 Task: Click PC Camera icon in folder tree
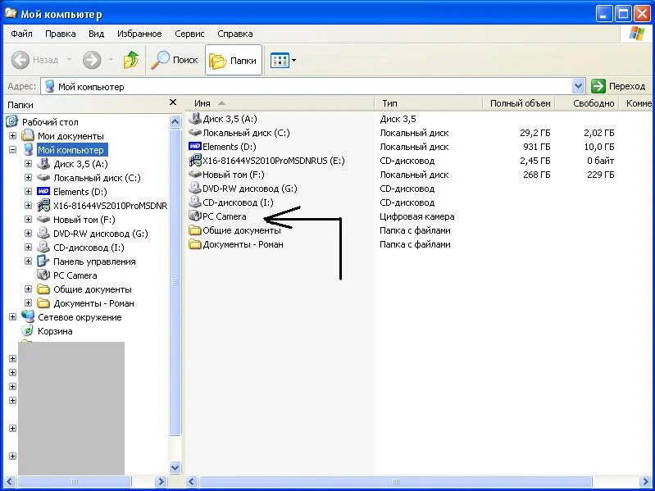point(43,275)
